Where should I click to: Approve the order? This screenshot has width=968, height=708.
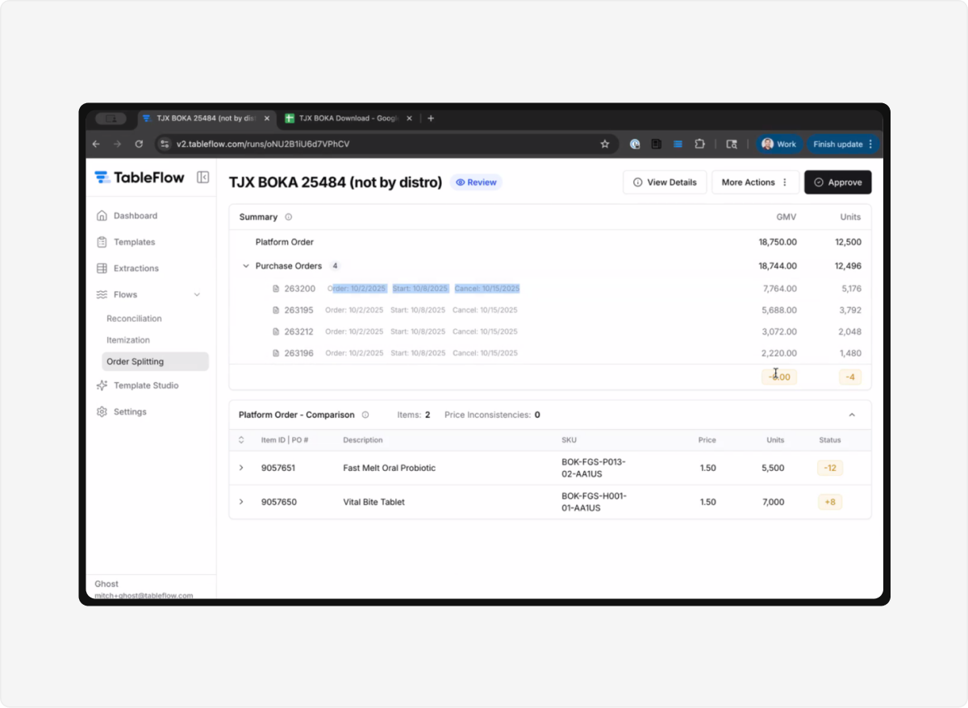pyautogui.click(x=837, y=182)
